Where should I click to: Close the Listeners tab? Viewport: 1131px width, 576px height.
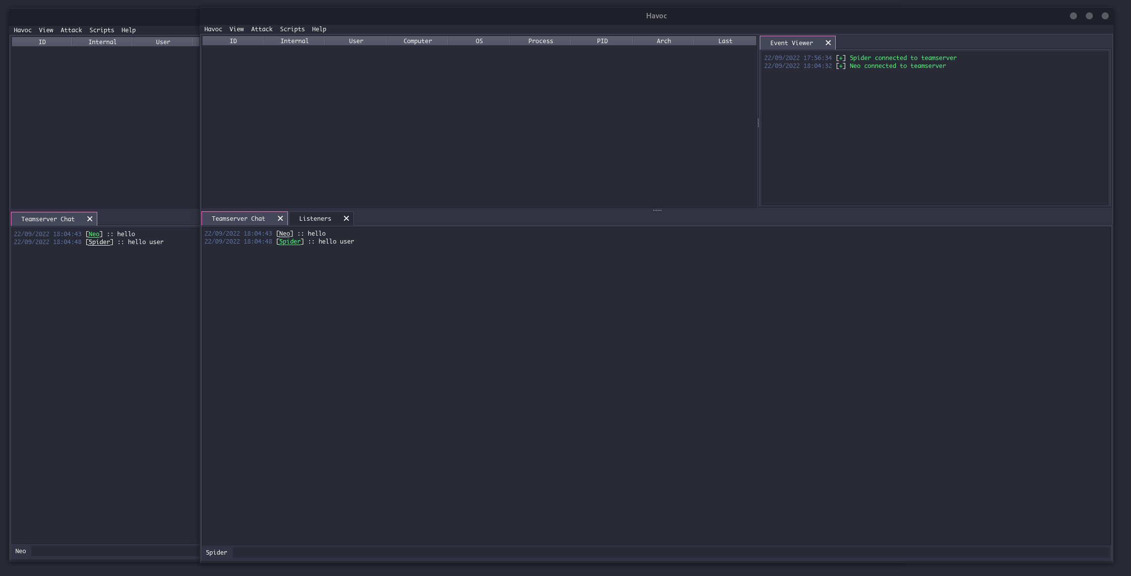346,218
